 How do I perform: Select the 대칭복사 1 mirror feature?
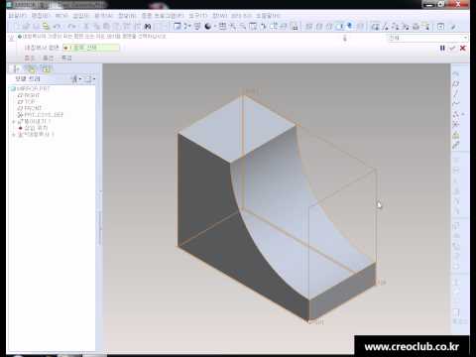[36, 135]
